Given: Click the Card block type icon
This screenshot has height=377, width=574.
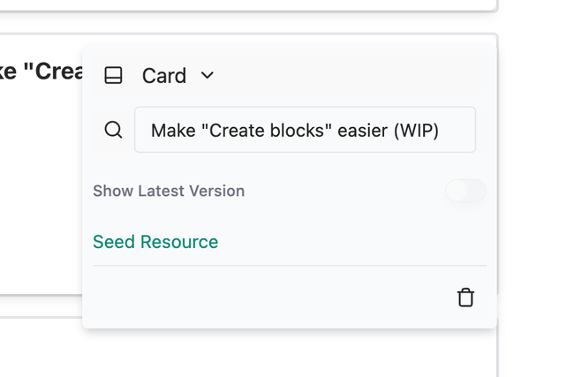Looking at the screenshot, I should tap(113, 76).
